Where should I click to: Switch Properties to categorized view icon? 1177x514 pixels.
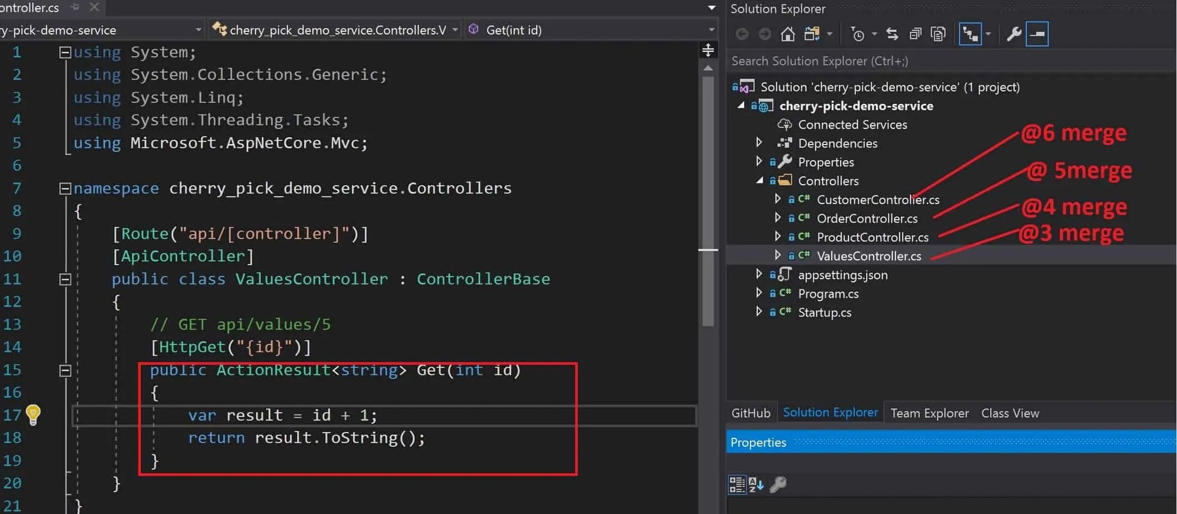[x=737, y=483]
